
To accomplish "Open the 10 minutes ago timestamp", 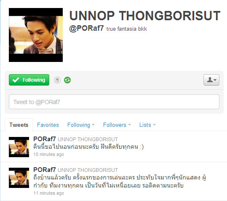I will click(49, 154).
